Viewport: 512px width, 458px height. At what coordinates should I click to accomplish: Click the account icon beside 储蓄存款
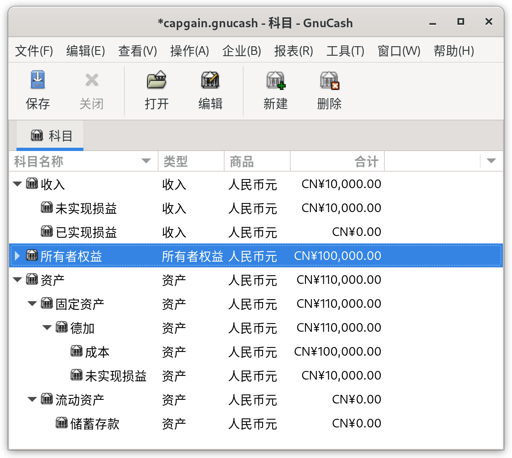(x=62, y=423)
